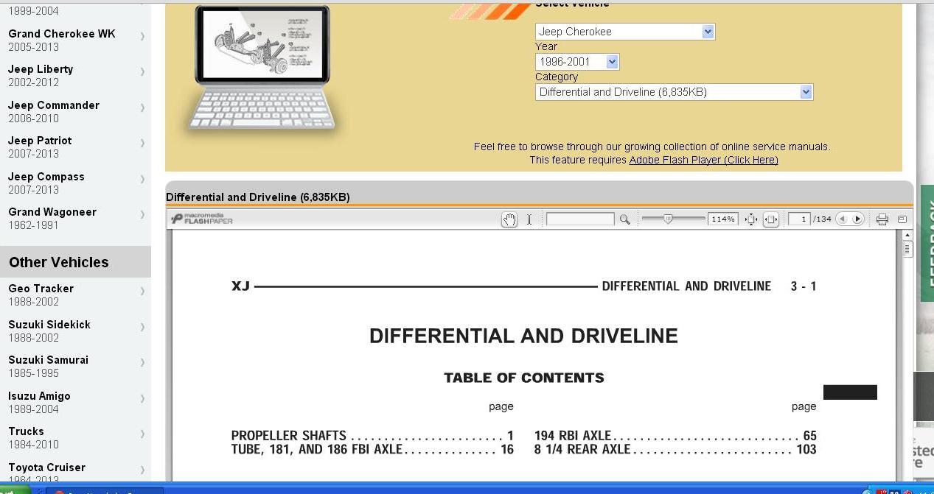Go to previous page arrow

pos(842,219)
